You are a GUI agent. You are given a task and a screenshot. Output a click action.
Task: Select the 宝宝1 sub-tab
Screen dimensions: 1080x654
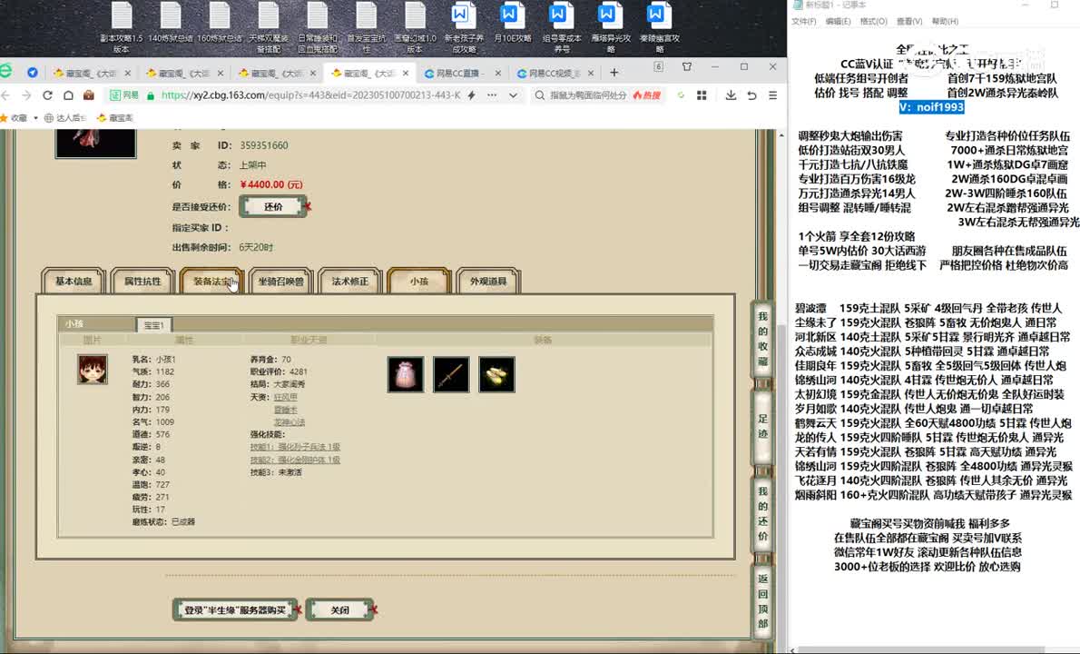[153, 324]
